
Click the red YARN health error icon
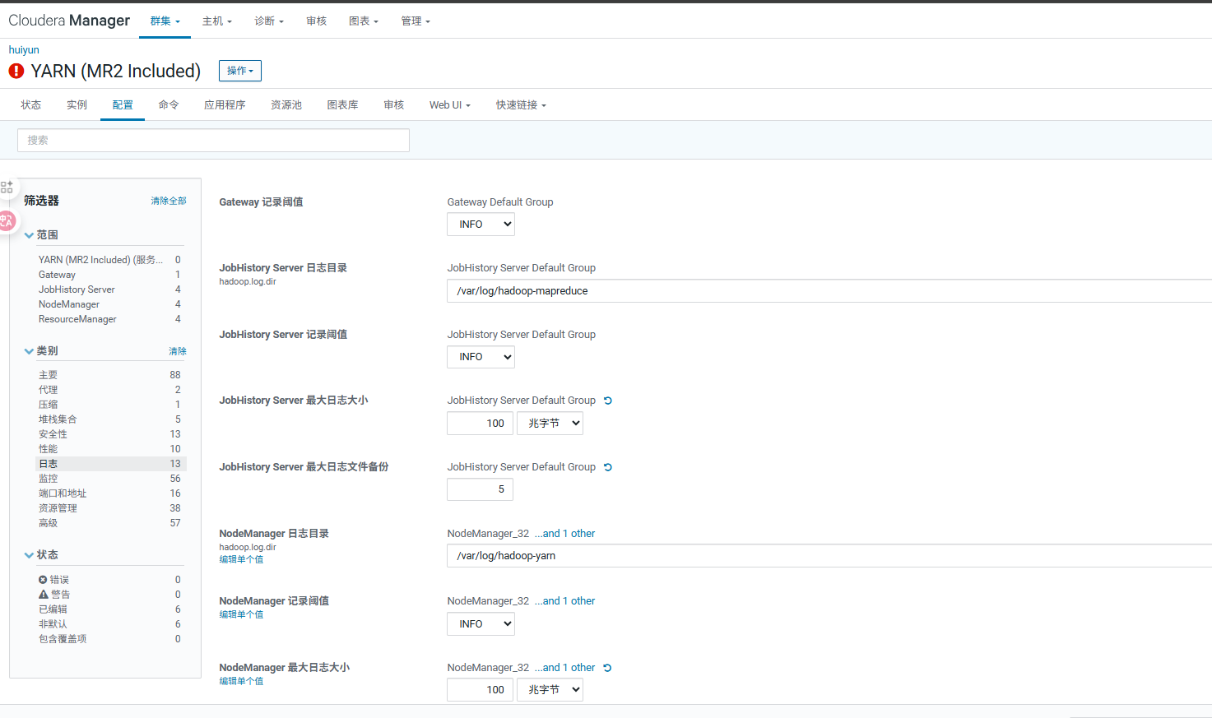(16, 71)
